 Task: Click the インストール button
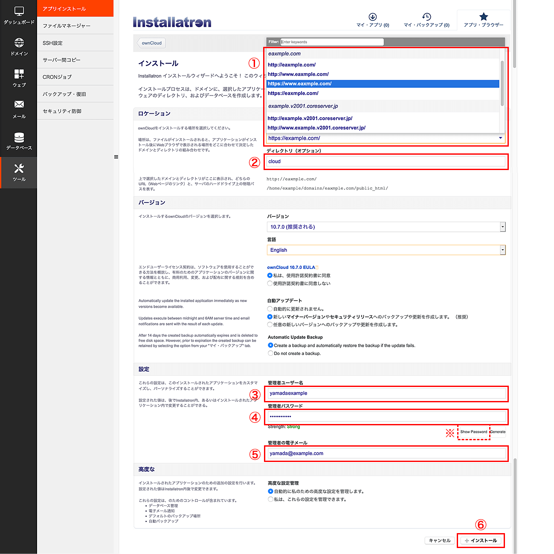pyautogui.click(x=481, y=540)
